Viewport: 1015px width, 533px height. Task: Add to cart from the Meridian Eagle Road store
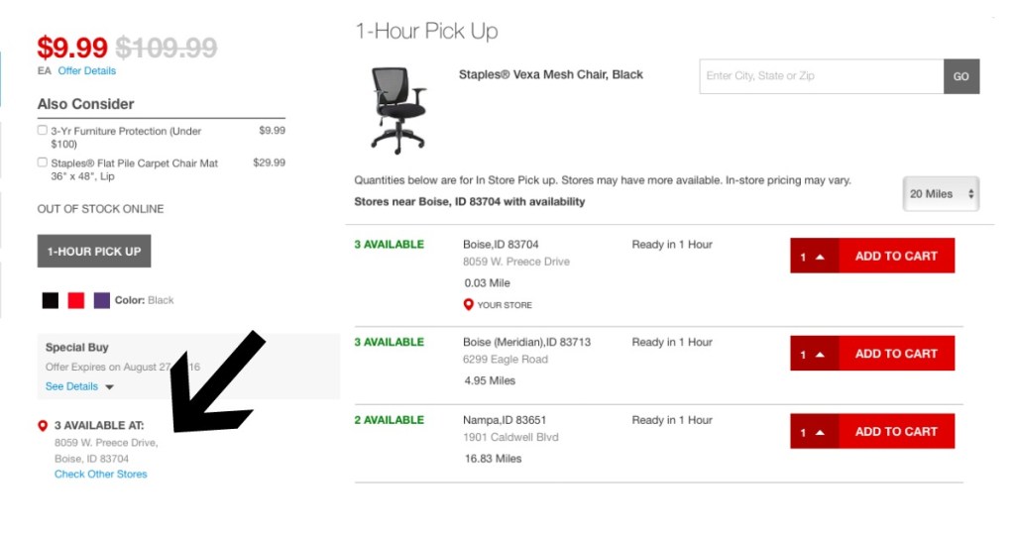pos(896,354)
